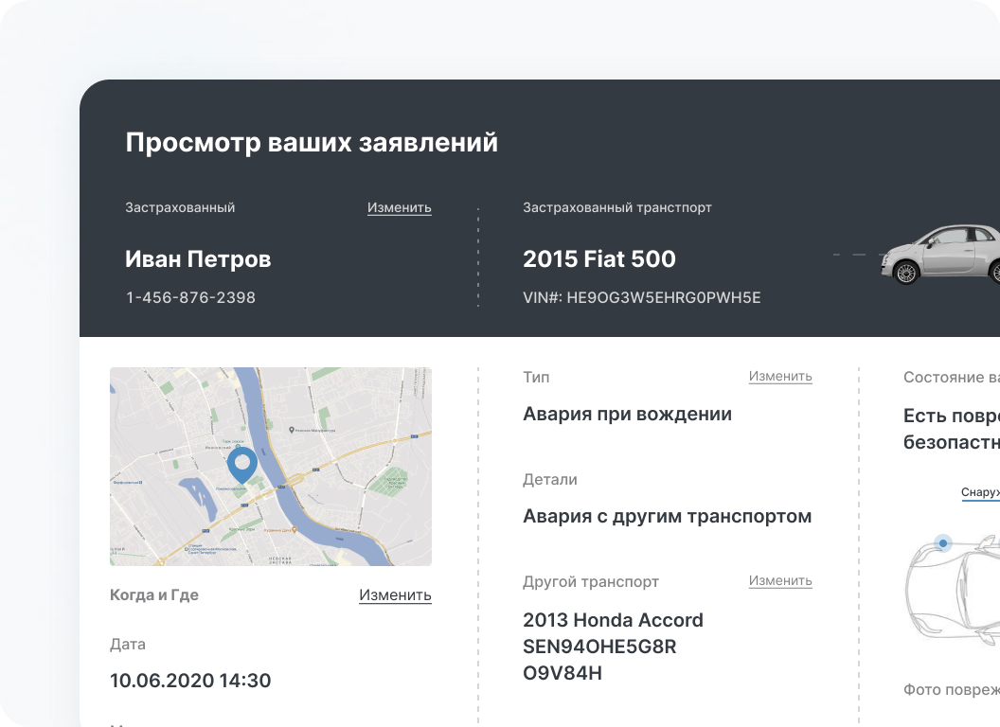This screenshot has width=1000, height=727.
Task: Click the Фото повреж label
Action: coord(952,689)
